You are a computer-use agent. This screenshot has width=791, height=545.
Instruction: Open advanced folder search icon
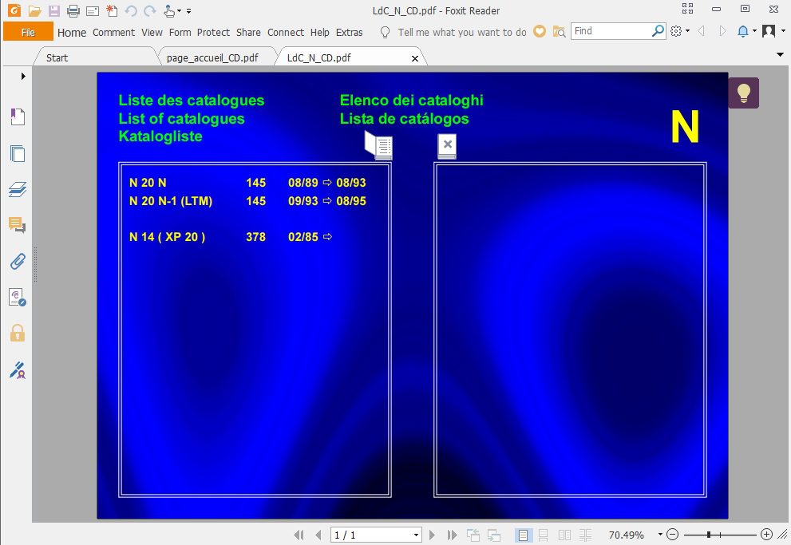point(559,31)
